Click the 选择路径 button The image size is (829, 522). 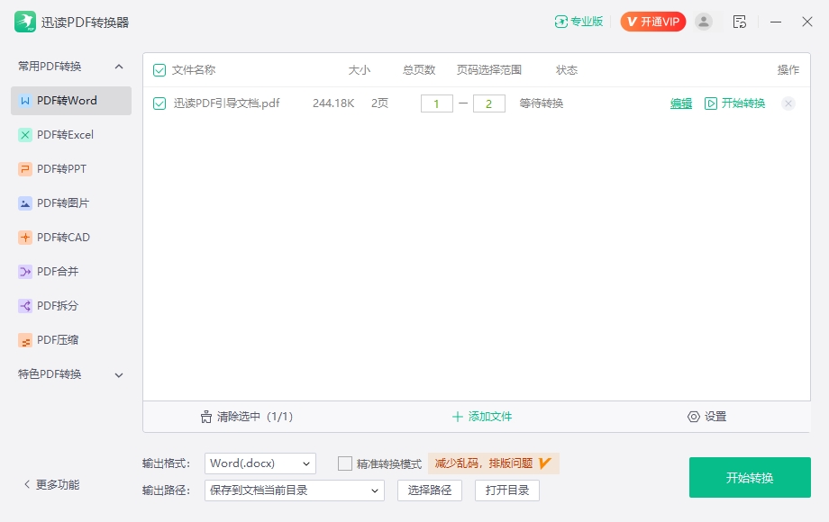point(430,490)
